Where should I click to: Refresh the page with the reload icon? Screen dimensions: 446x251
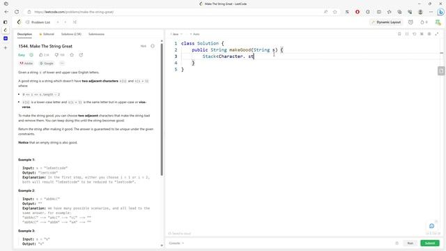pyautogui.click(x=17, y=12)
